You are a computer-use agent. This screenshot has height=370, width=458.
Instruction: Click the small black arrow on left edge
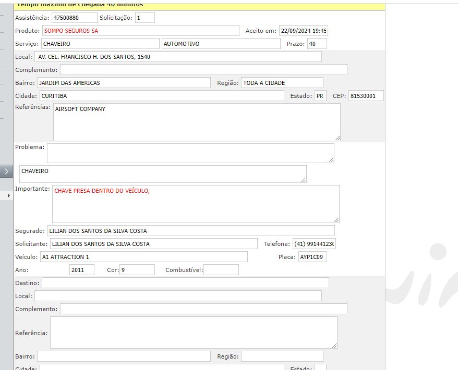pos(8,195)
